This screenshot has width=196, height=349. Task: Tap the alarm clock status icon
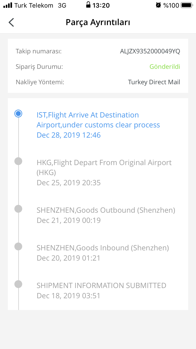pos(158,5)
